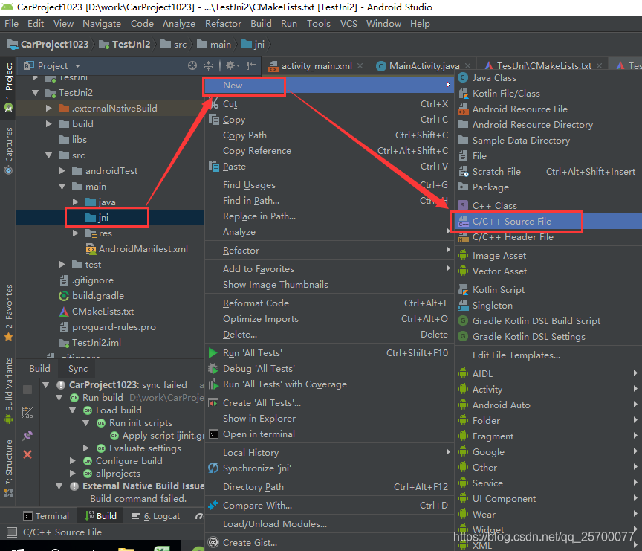
Task: Click the scroll-from-source target icon in Project panel
Action: 192,65
